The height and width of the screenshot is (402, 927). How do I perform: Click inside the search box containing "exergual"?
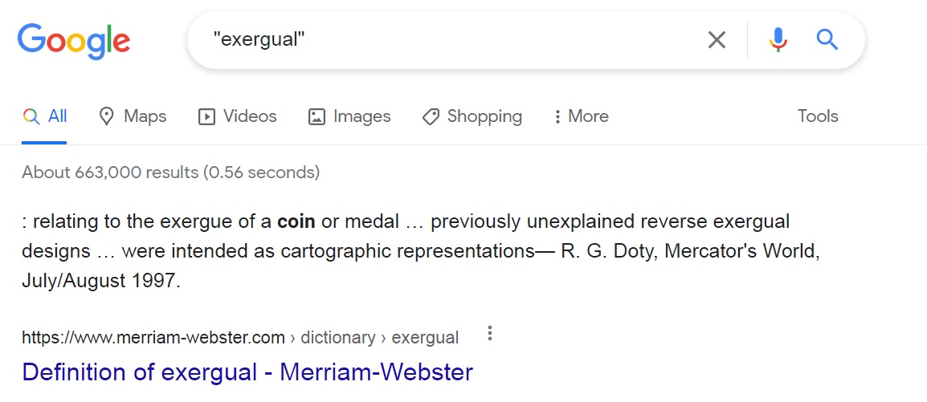tap(450, 39)
